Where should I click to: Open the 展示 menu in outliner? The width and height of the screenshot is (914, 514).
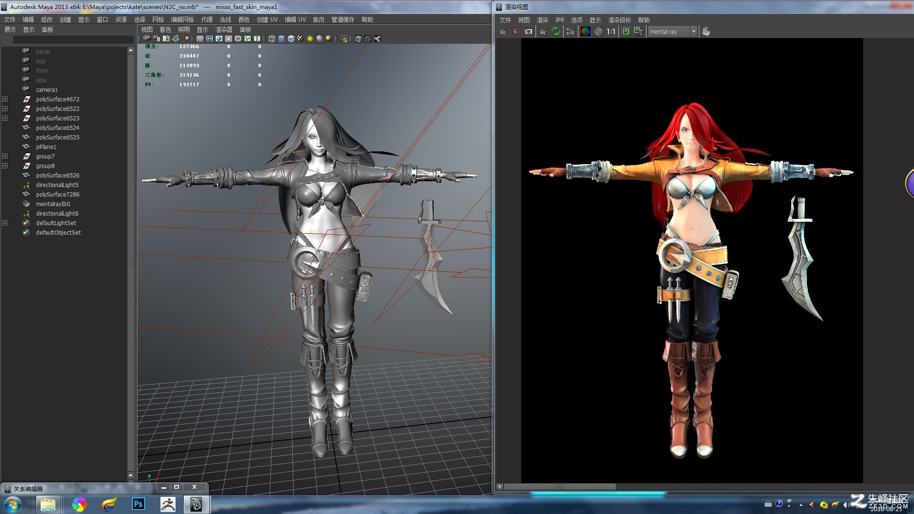[10, 30]
